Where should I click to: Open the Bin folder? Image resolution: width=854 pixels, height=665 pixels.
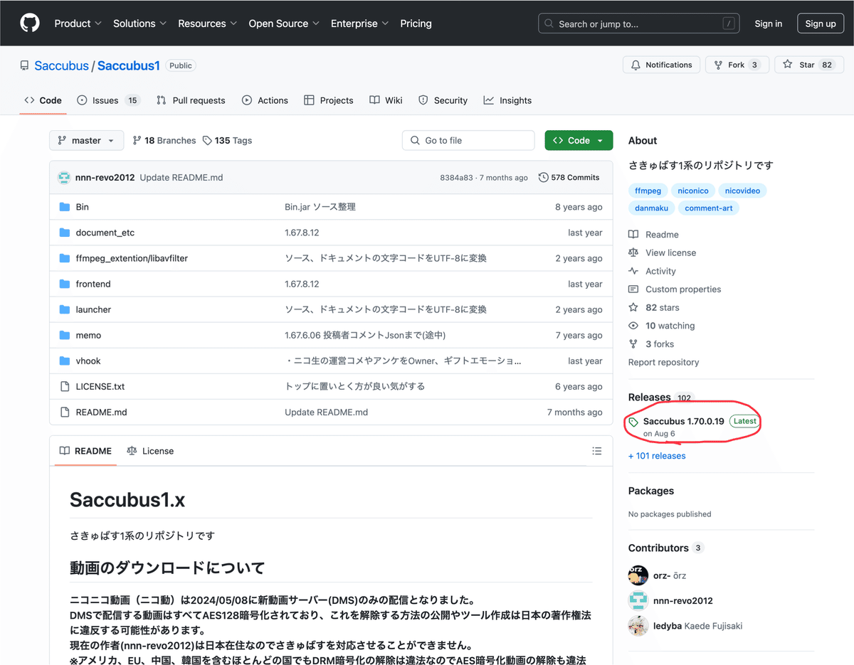[x=83, y=207]
